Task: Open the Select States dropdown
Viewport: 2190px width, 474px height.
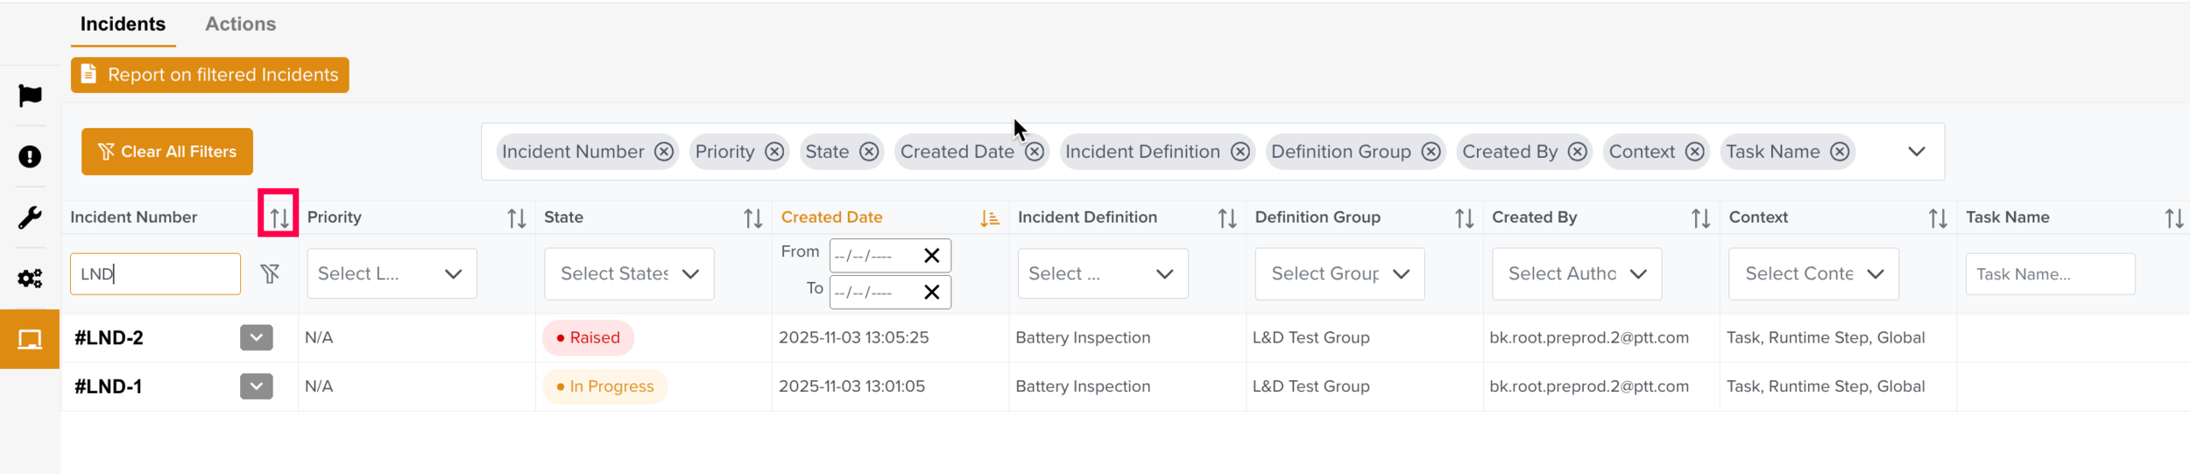Action: 629,274
